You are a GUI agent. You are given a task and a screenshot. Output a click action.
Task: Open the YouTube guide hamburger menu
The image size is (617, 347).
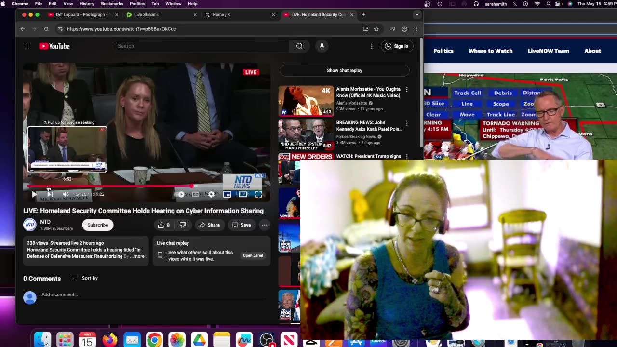27,46
